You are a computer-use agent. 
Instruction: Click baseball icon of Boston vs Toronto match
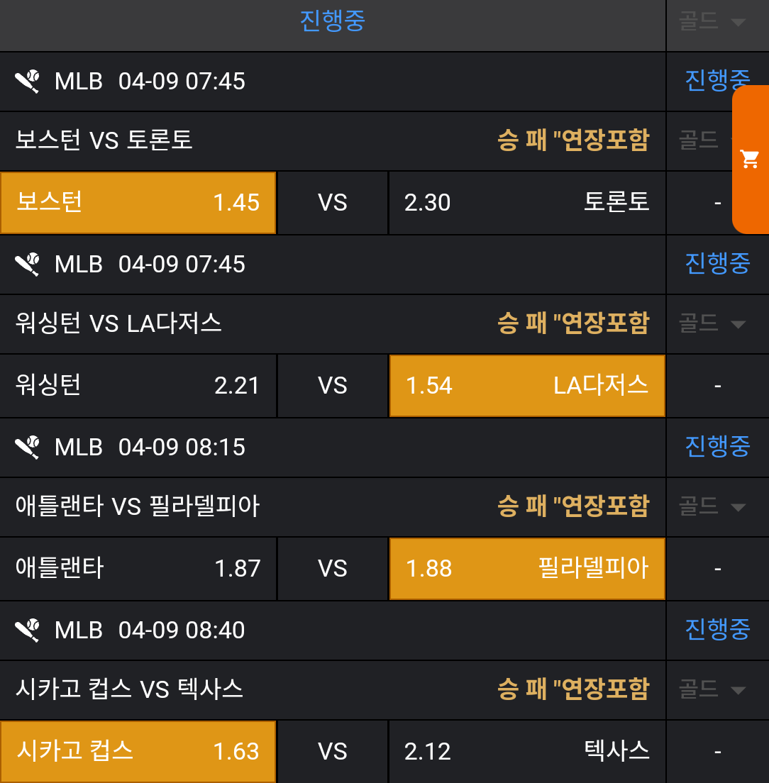click(28, 82)
